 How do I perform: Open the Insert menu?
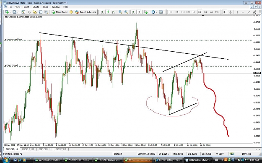click(26, 7)
